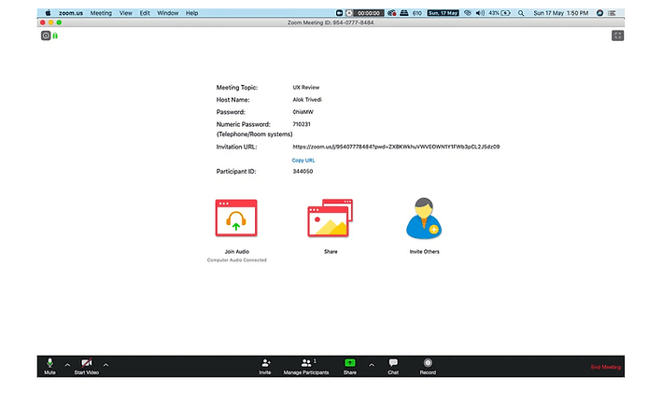Image resolution: width=648 pixels, height=393 pixels.
Task: Click the Computer Audio Connected status text
Action: tap(237, 260)
